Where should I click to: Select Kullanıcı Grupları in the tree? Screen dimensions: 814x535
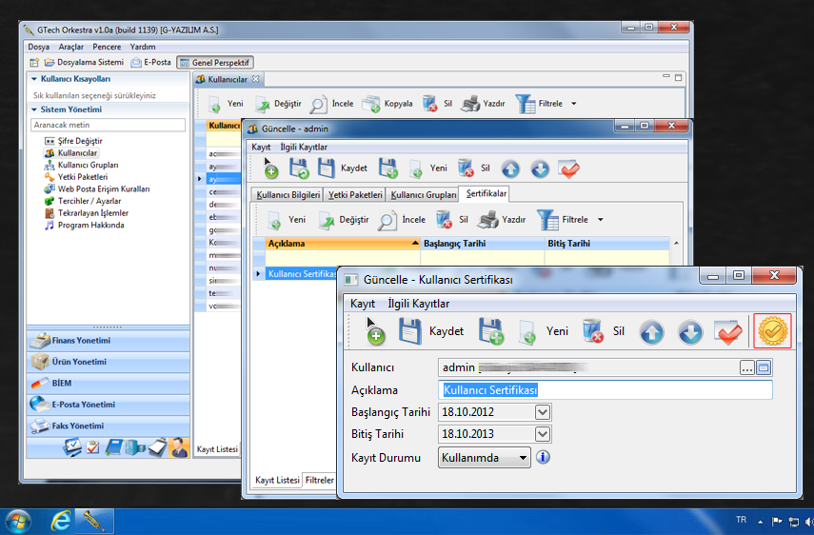pyautogui.click(x=88, y=165)
